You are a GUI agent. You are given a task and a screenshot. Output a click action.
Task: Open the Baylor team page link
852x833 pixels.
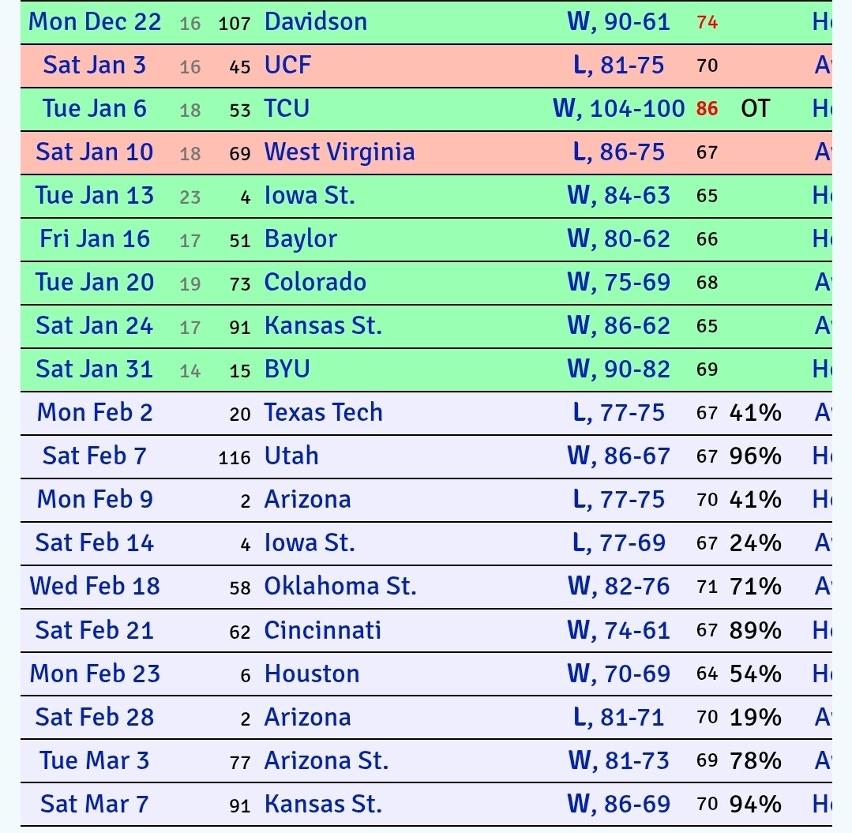[x=300, y=238]
